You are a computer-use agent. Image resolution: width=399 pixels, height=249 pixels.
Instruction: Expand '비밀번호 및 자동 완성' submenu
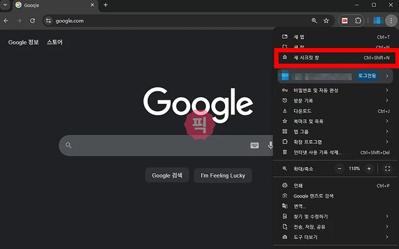click(336, 90)
